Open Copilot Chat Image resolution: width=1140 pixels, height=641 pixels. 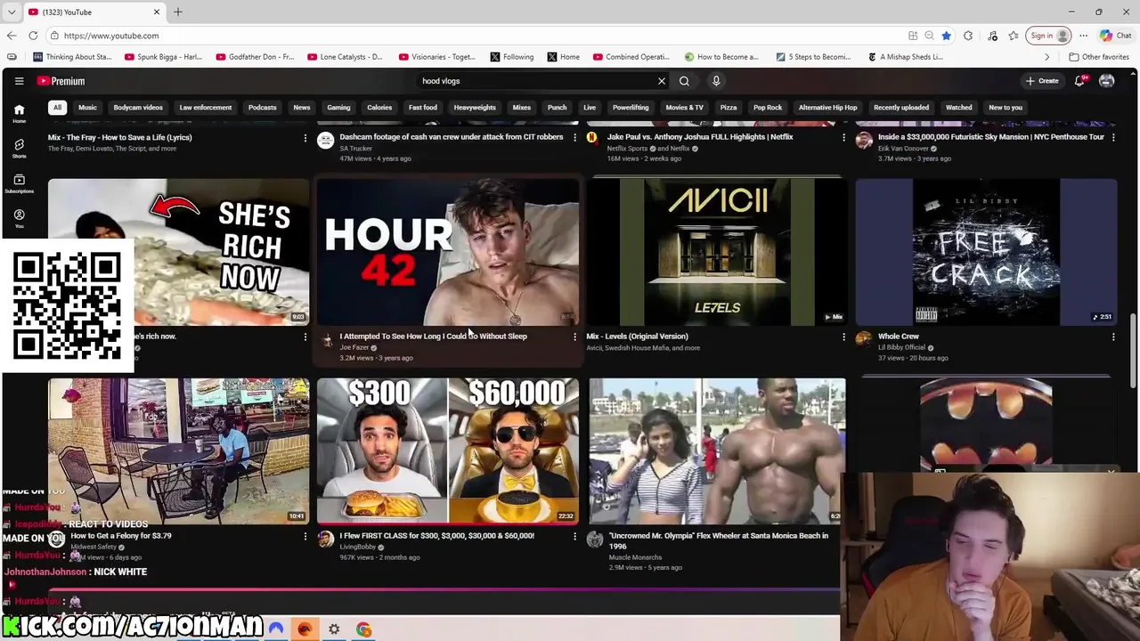[1115, 36]
